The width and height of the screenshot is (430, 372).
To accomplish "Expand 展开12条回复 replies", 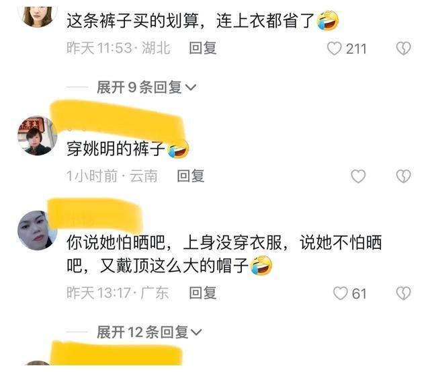I will [x=149, y=332].
